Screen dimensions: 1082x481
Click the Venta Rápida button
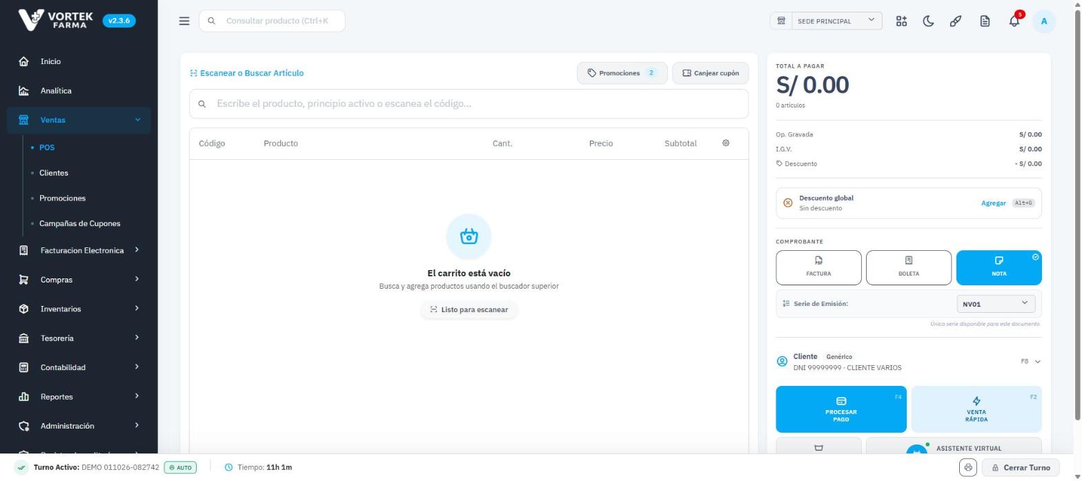976,409
